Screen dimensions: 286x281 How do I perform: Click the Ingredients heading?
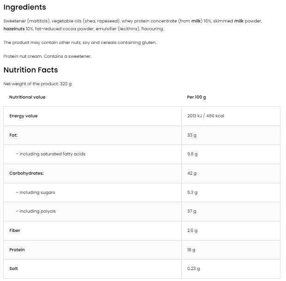tap(24, 7)
